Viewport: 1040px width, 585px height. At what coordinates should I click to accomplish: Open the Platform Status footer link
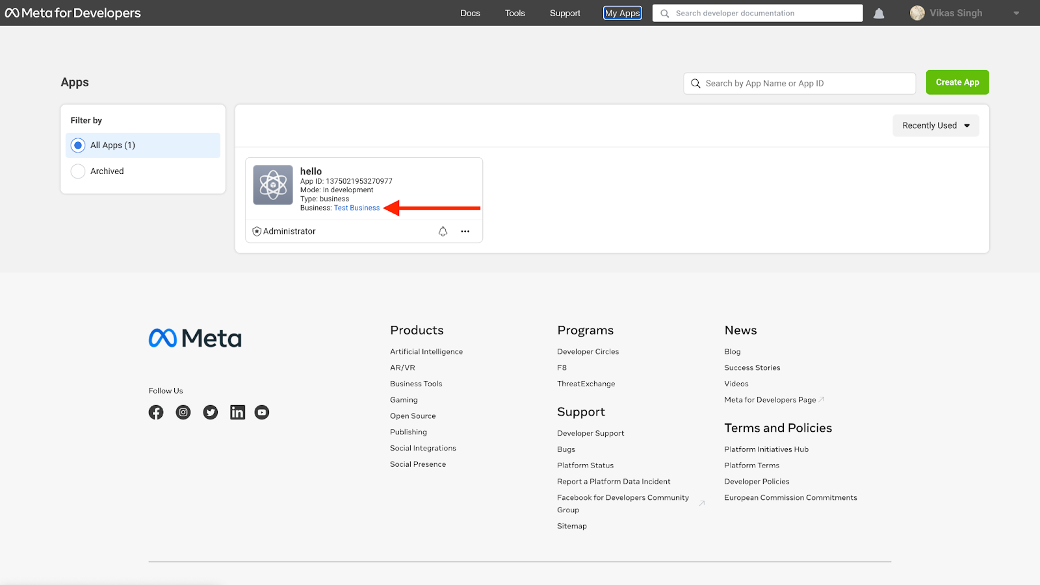585,466
